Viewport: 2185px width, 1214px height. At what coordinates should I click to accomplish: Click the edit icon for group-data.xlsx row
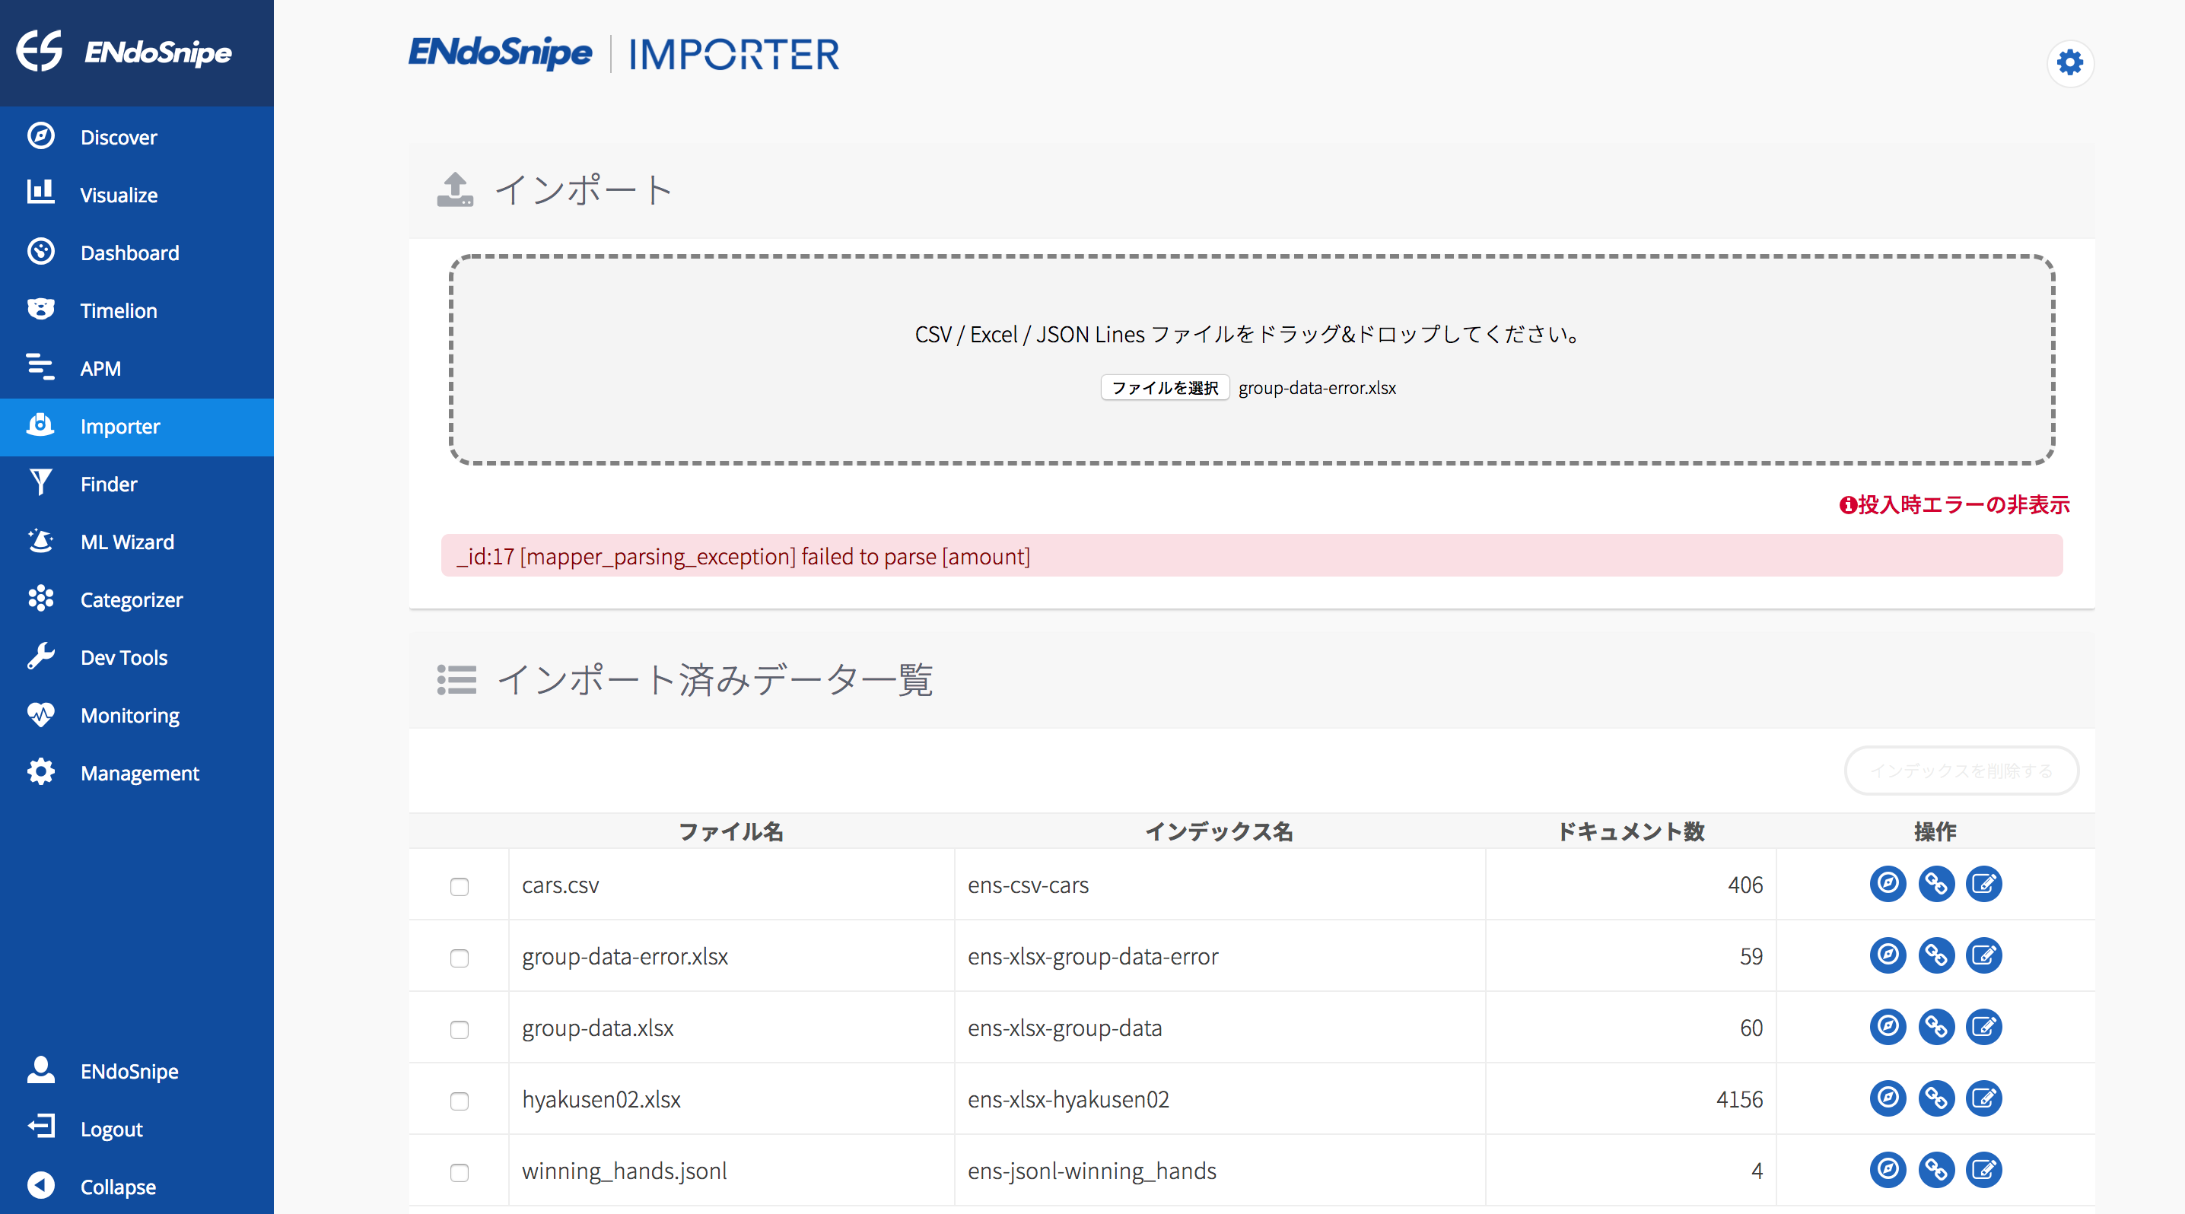tap(1983, 1027)
